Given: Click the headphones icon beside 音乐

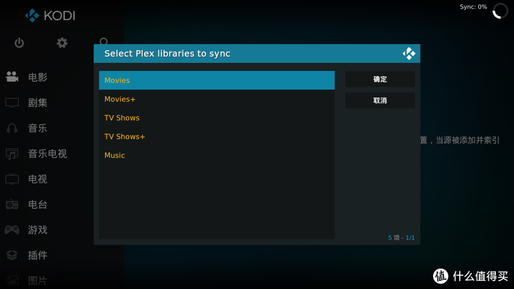Looking at the screenshot, I should [12, 128].
